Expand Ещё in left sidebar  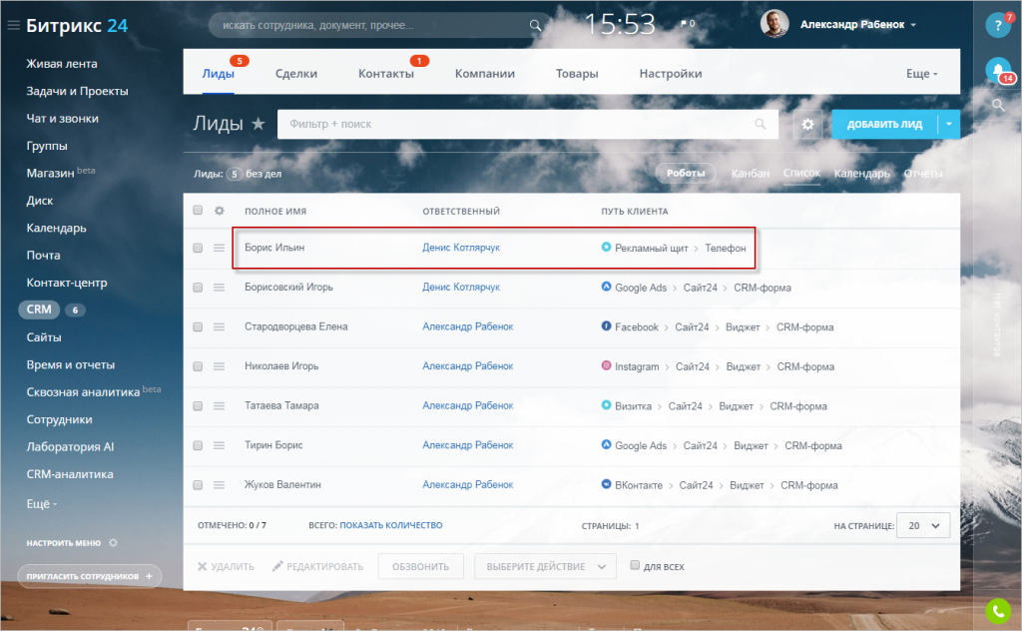pyautogui.click(x=41, y=504)
